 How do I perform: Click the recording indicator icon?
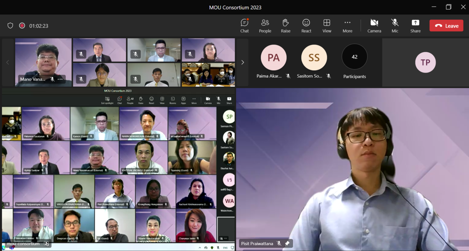pos(22,26)
